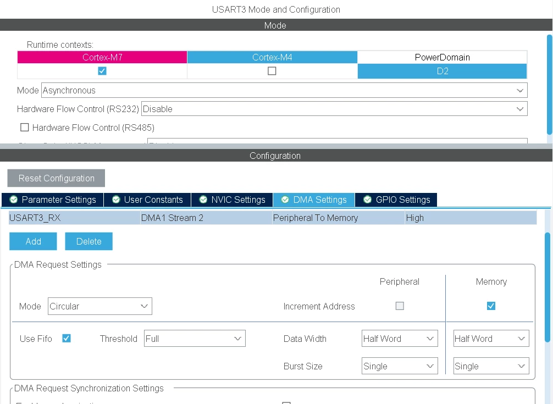Click the User Constants tab's green check icon
The image size is (553, 404).
coord(116,200)
